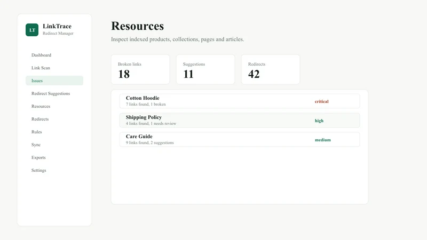Open the Shipping Policy resource row
The height and width of the screenshot is (240, 427).
[239, 121]
